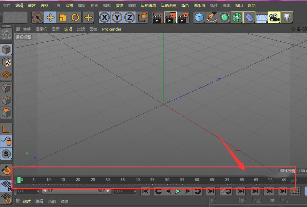
Task: Click frame 30 on the timeline ruler
Action: 108,180
